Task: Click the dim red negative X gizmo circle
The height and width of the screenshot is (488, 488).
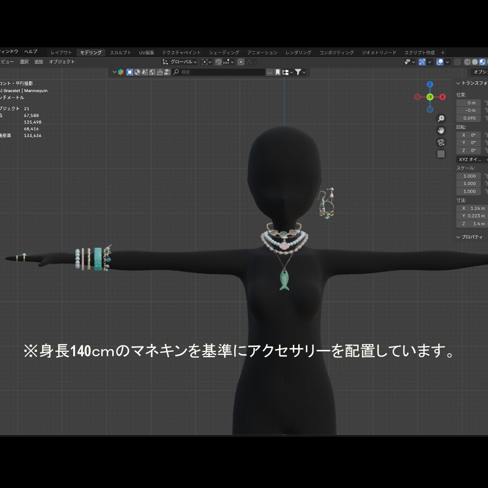Action: (x=417, y=97)
